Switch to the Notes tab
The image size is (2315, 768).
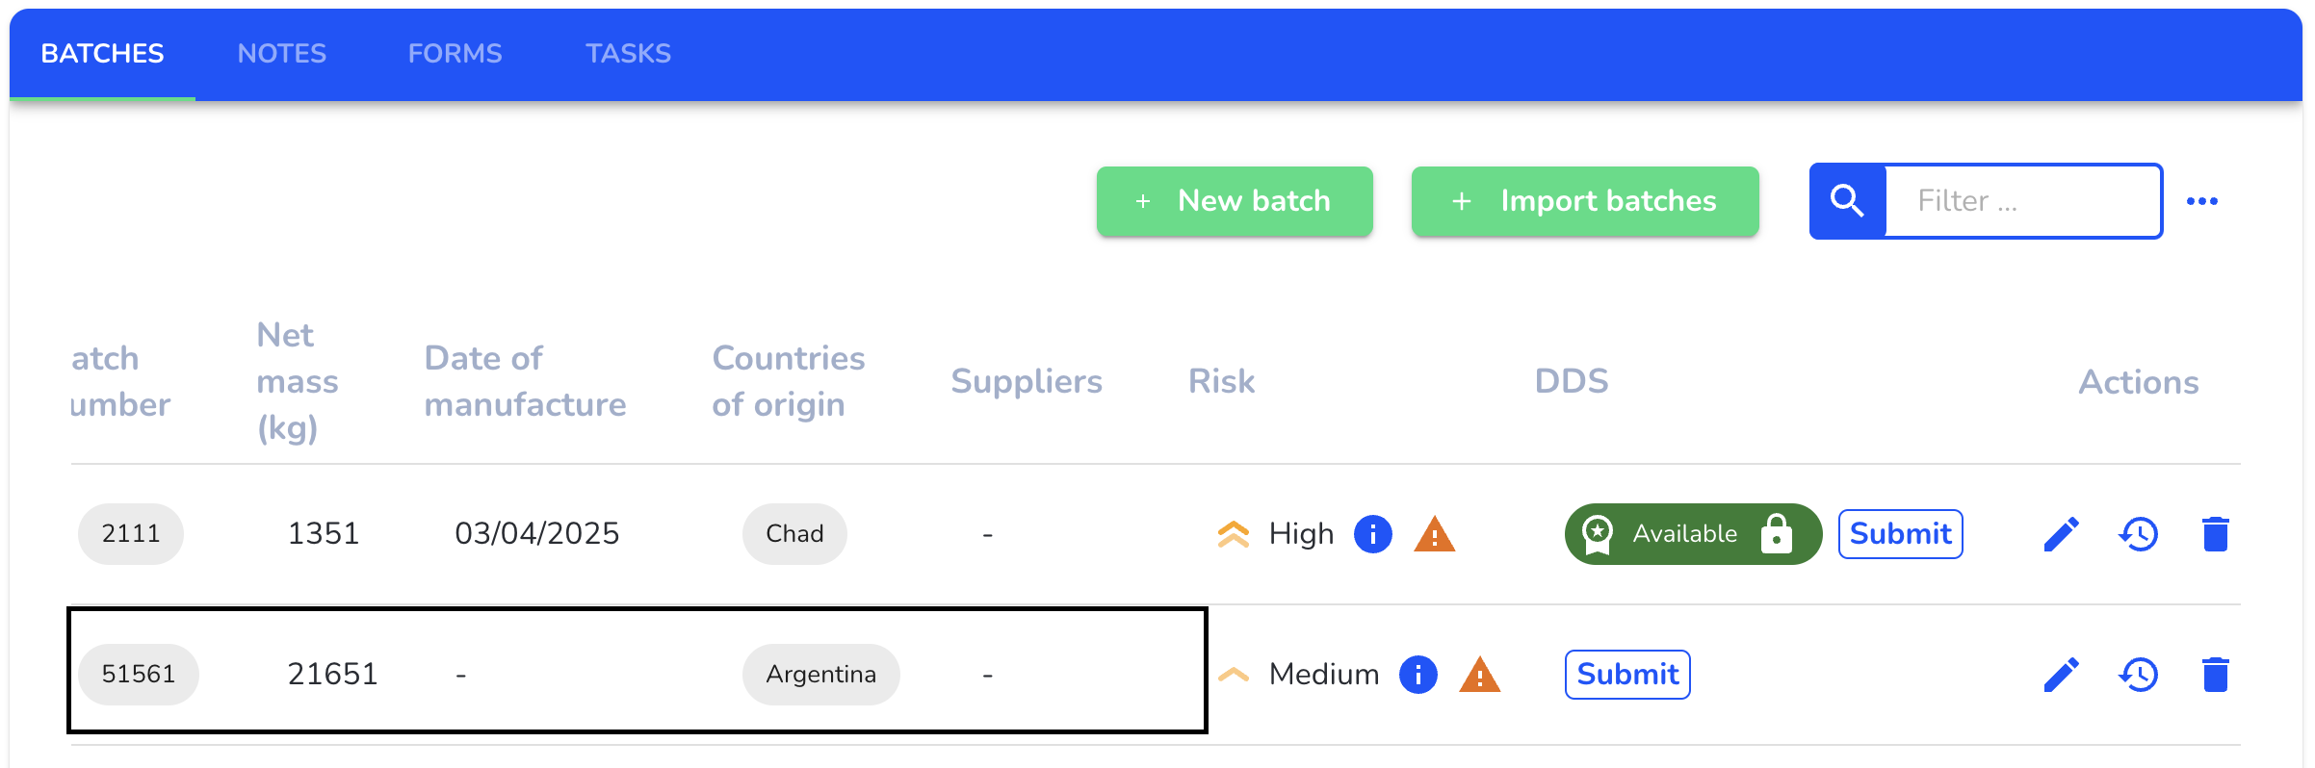282,54
